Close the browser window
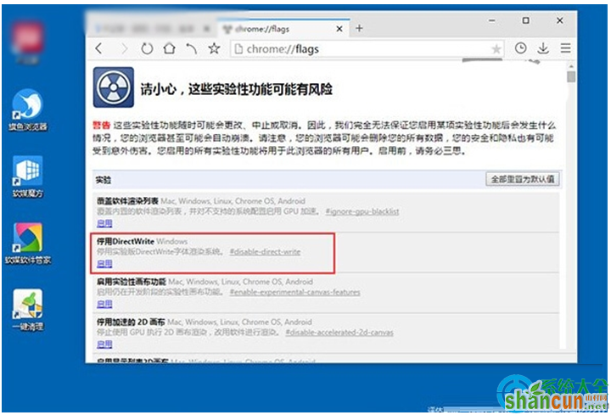 tap(559, 20)
